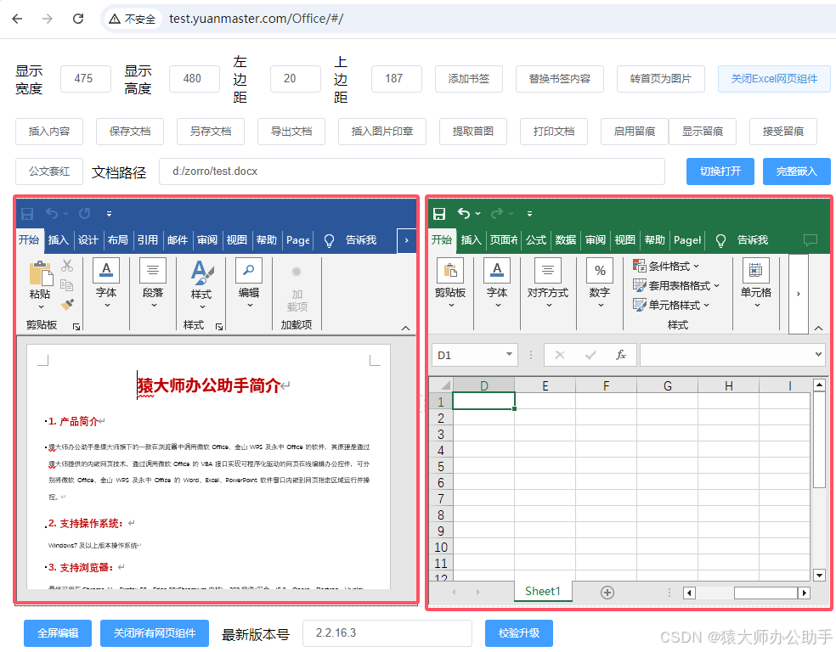Reload the page with refresh icon
Viewport: 836px width, 652px height.
[78, 19]
